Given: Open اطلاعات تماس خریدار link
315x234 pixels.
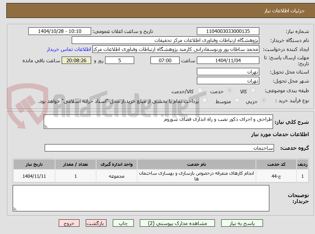Looking at the screenshot, I should click(x=69, y=49).
